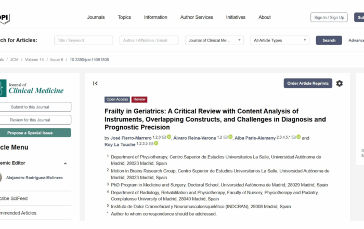The image size is (364, 229).
Task: Collapse the Academic Editor section chevron
Action: tap(65, 164)
